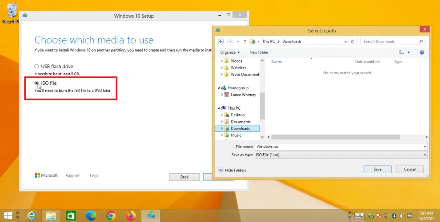Open Google Chrome from the taskbar

(111, 216)
